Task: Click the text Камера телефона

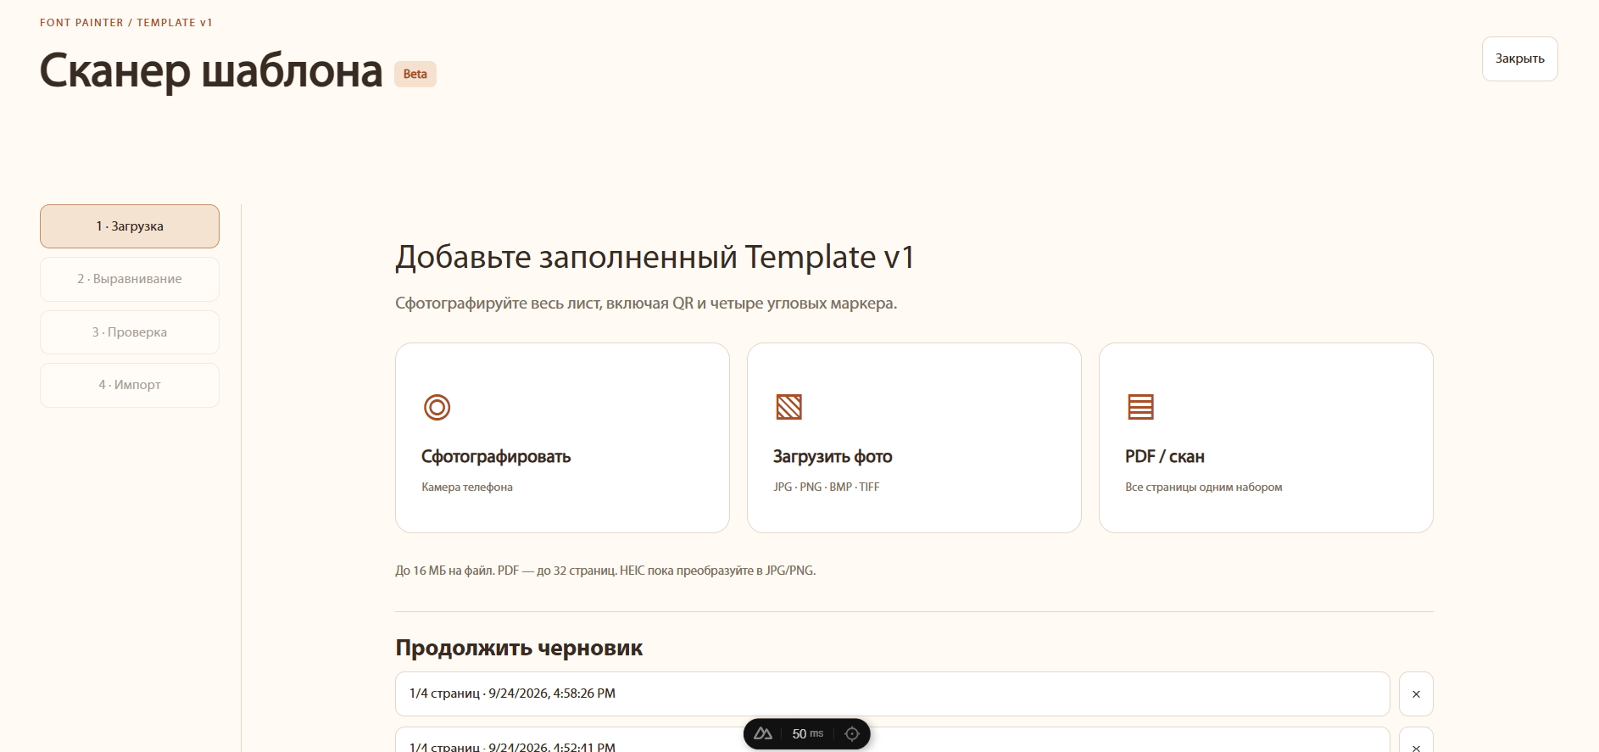Action: [467, 487]
